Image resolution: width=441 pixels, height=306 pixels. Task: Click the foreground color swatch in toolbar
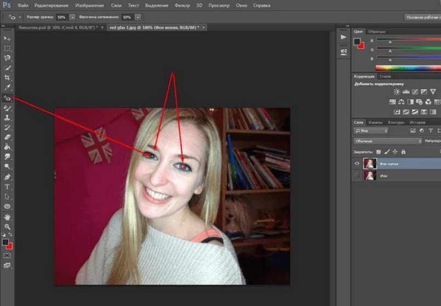tap(5, 242)
